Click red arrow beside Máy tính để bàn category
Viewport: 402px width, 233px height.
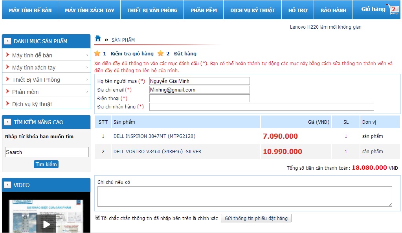pyautogui.click(x=8, y=55)
